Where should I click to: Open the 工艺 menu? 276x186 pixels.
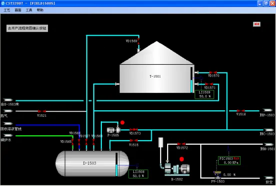click(x=7, y=10)
